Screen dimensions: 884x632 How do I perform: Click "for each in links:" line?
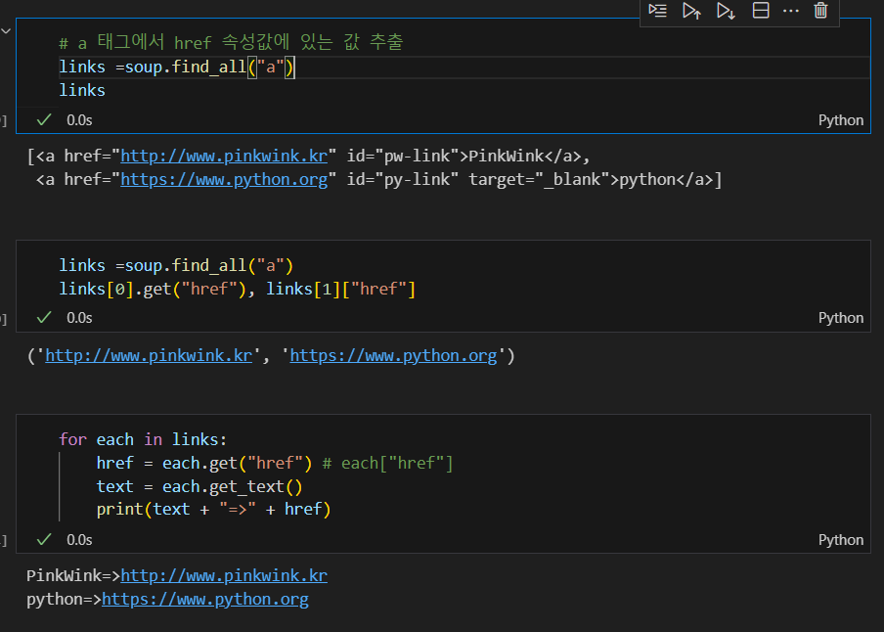143,439
